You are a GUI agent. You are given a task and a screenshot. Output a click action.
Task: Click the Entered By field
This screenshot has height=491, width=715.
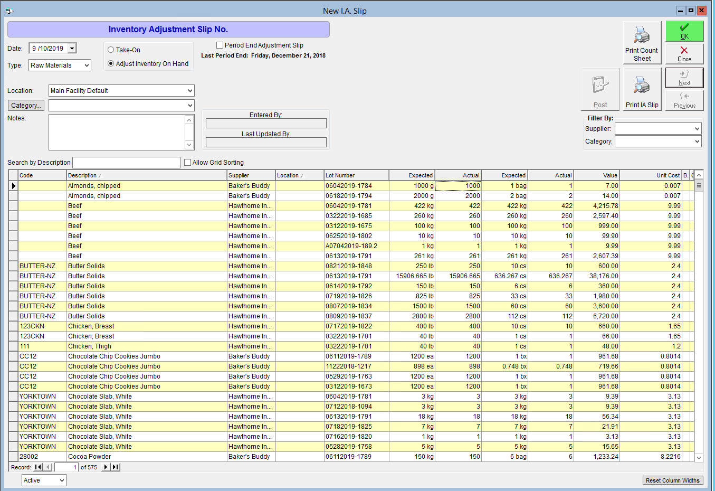pos(266,124)
